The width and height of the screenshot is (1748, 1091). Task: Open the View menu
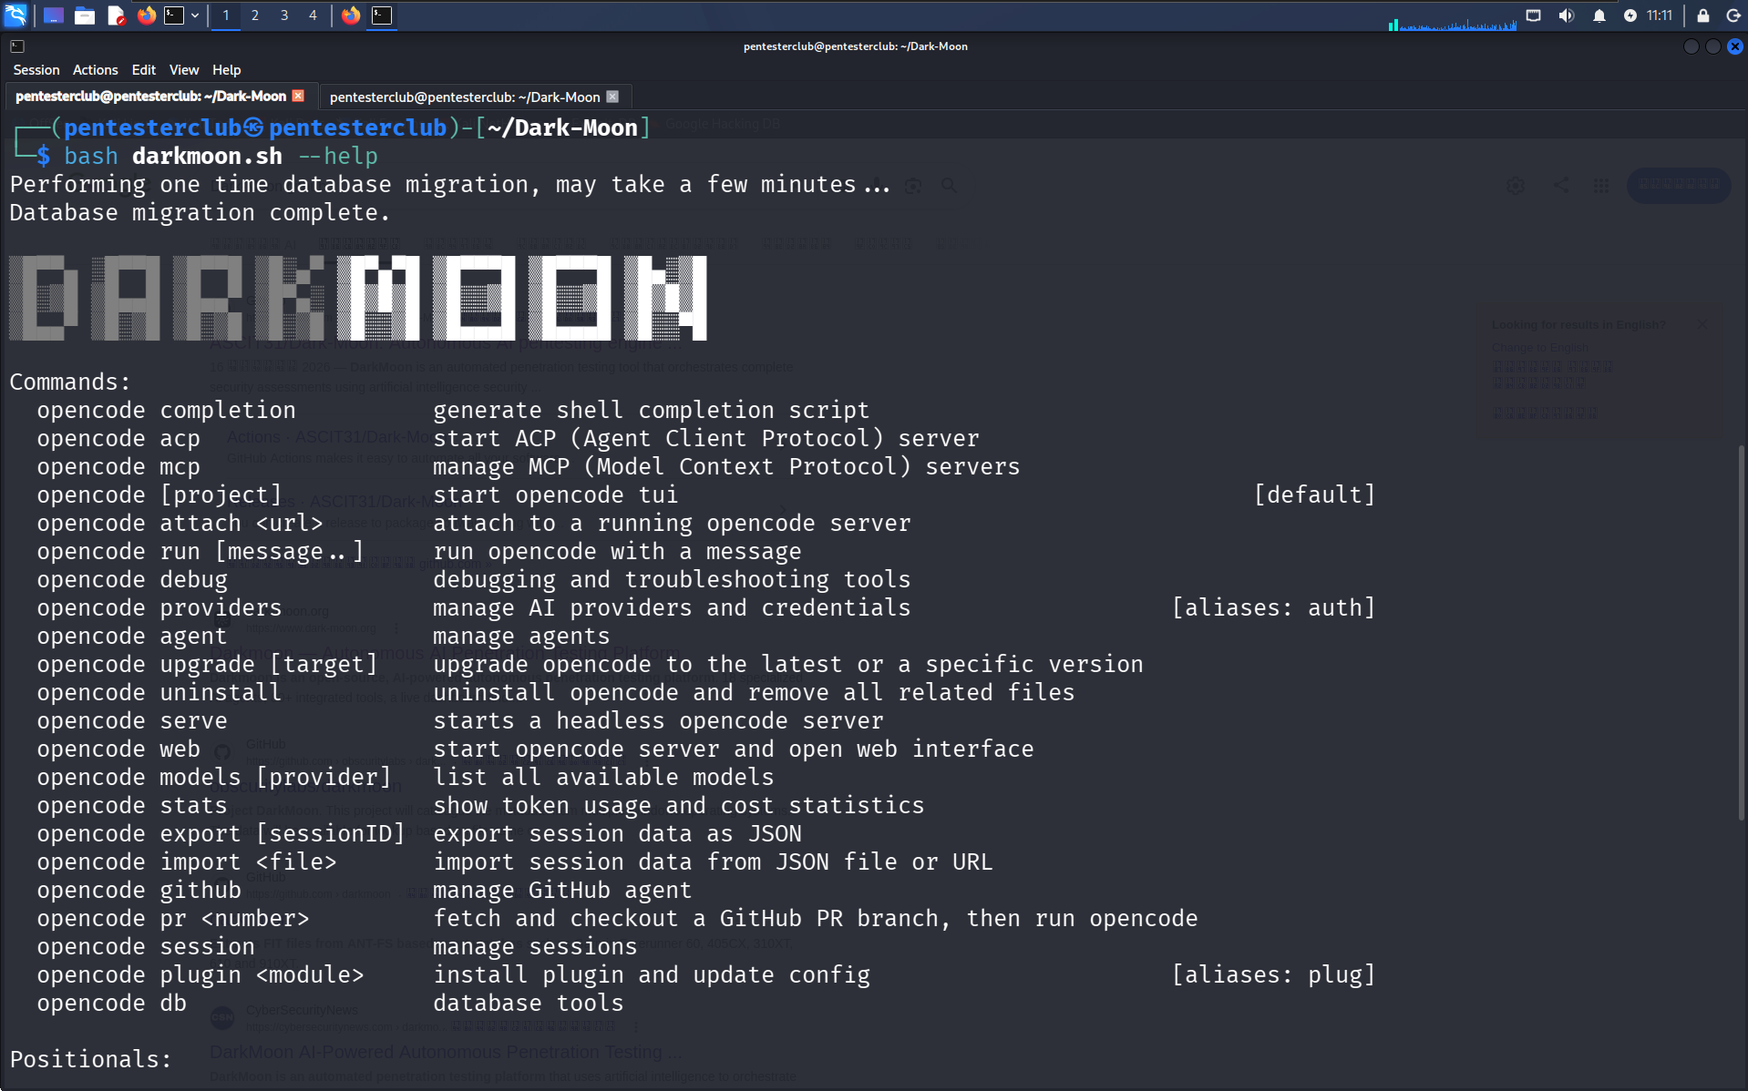(x=184, y=70)
